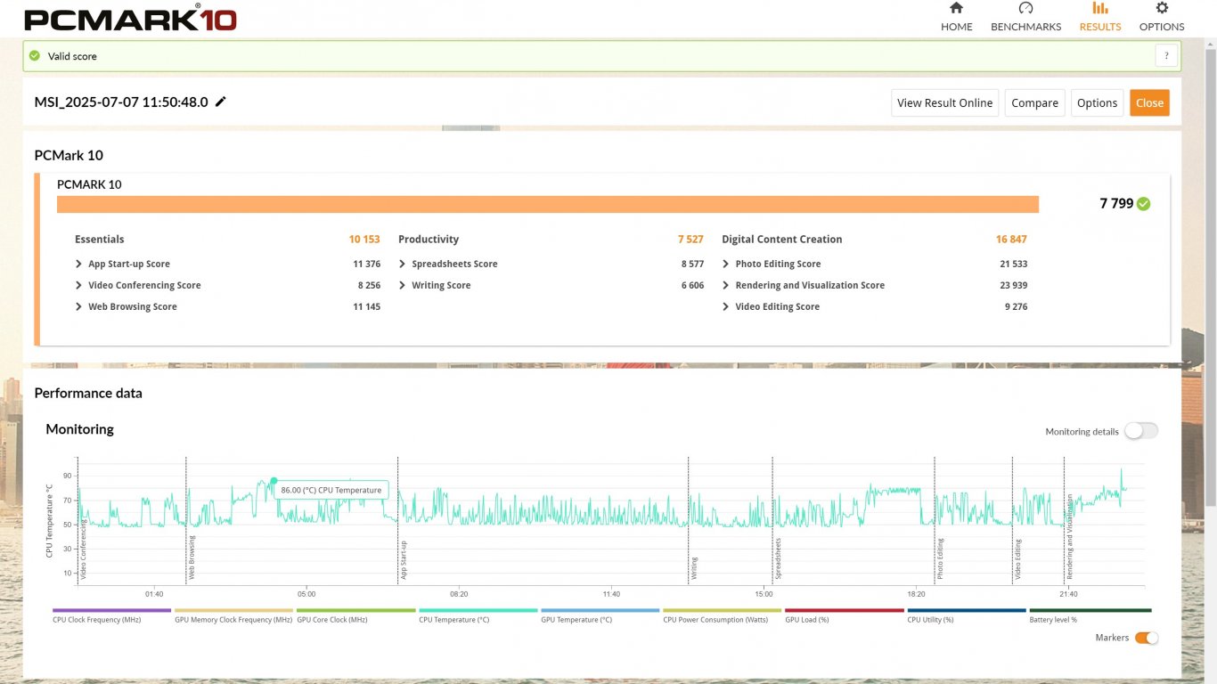Toggle GPU Load series
Image resolution: width=1217 pixels, height=684 pixels.
pos(844,616)
